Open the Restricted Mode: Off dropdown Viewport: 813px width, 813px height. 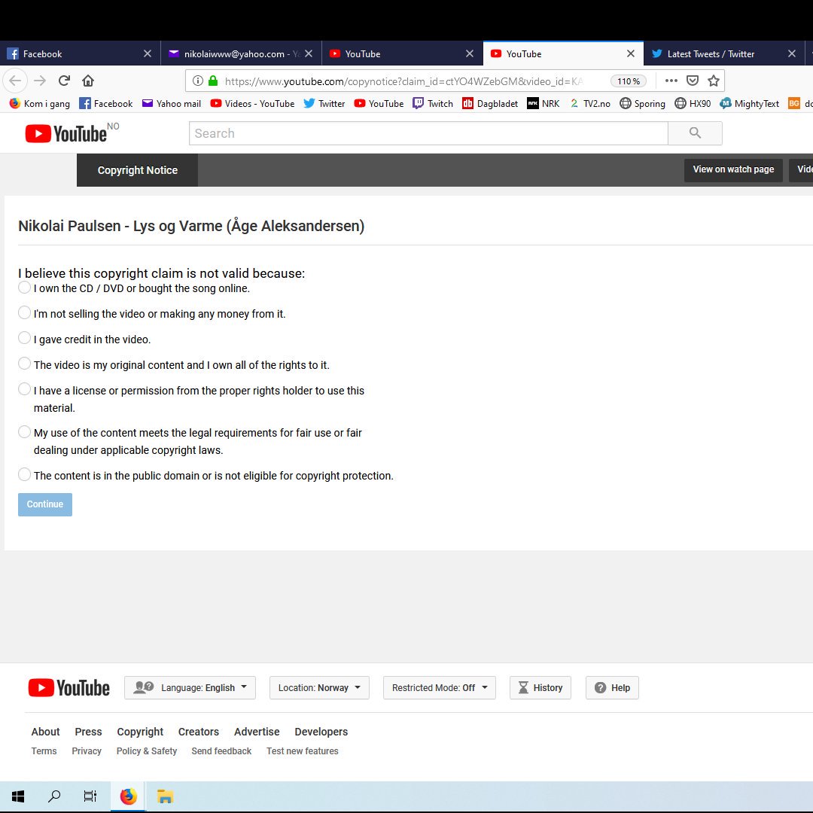coord(439,688)
